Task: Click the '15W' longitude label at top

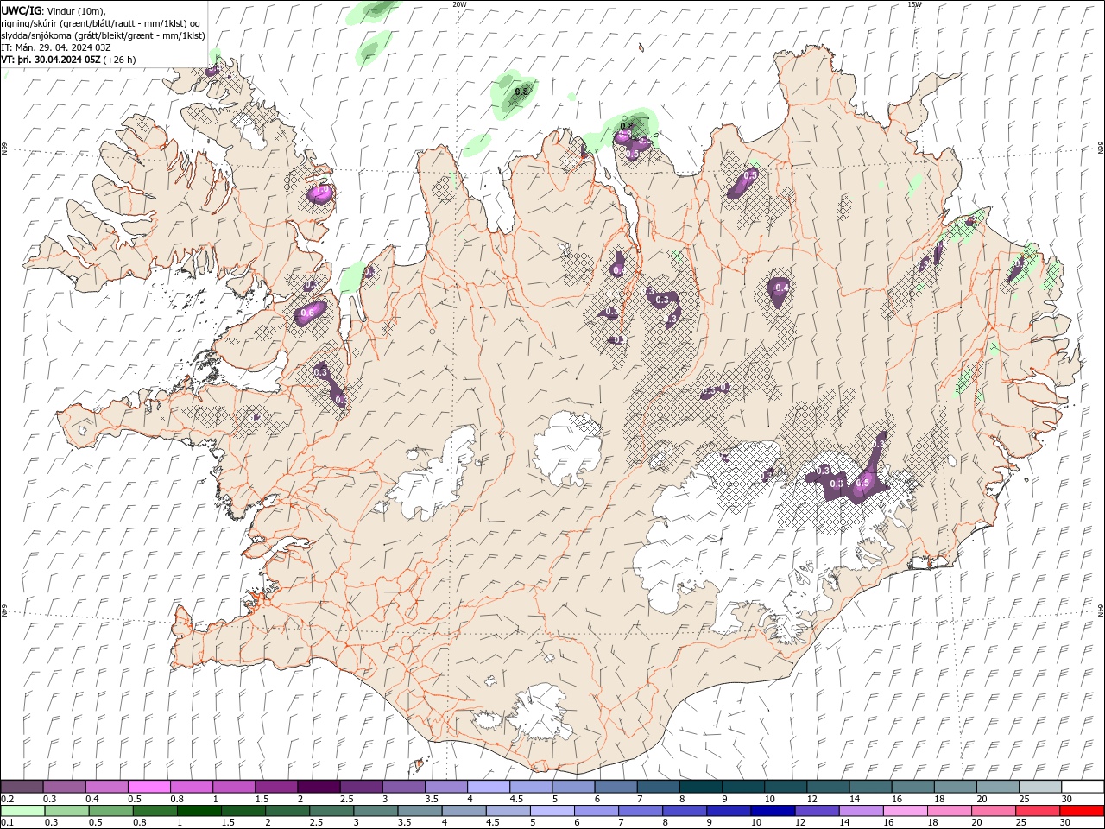Action: pos(914,4)
